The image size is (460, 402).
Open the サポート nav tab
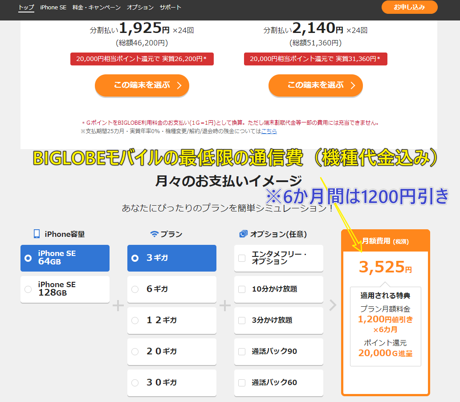(171, 7)
